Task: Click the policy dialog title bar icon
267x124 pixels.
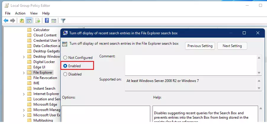Action: pyautogui.click(x=65, y=33)
